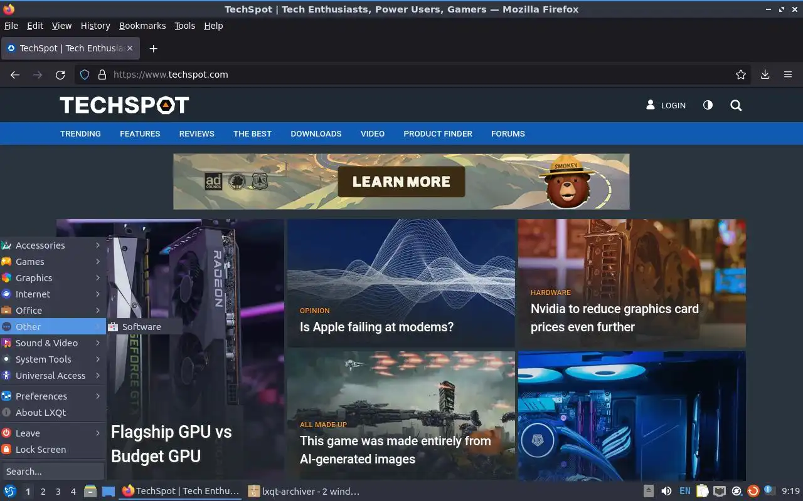Click the sync tray icon
Viewport: 803px width, 501px height.
[x=737, y=491]
